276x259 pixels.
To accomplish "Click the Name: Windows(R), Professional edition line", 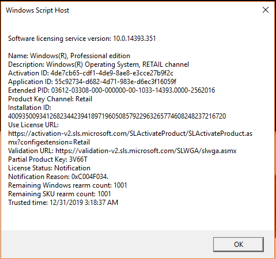I will pyautogui.click(x=69, y=56).
